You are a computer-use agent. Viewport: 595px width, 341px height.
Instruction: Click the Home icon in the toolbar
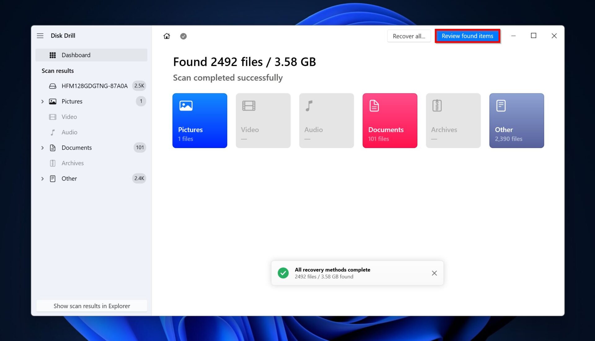166,36
